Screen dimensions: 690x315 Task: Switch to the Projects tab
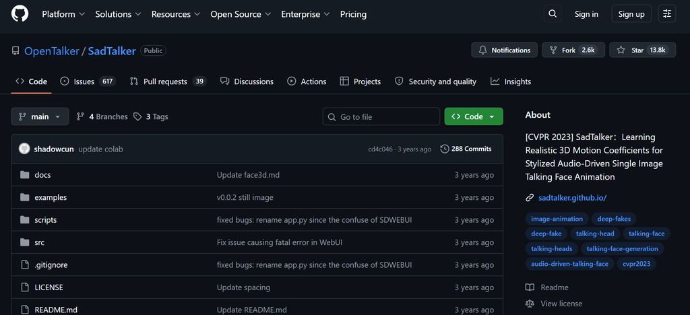(x=360, y=81)
